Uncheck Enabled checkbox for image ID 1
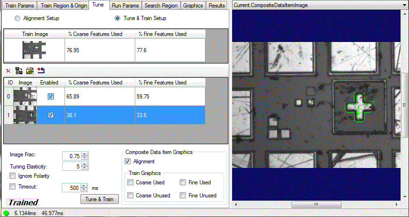 tap(51, 115)
